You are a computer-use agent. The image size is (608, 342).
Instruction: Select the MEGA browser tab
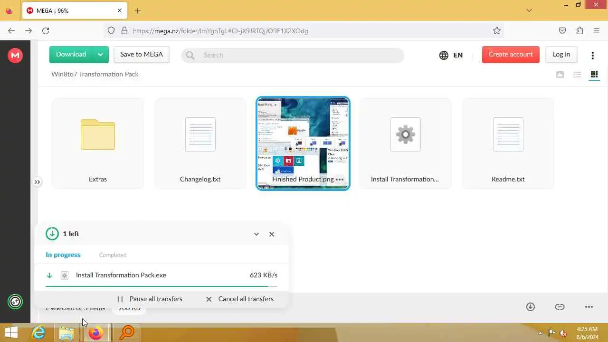tap(74, 10)
